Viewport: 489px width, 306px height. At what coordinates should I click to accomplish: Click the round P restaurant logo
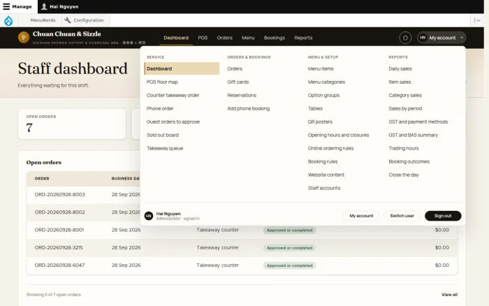(24, 38)
